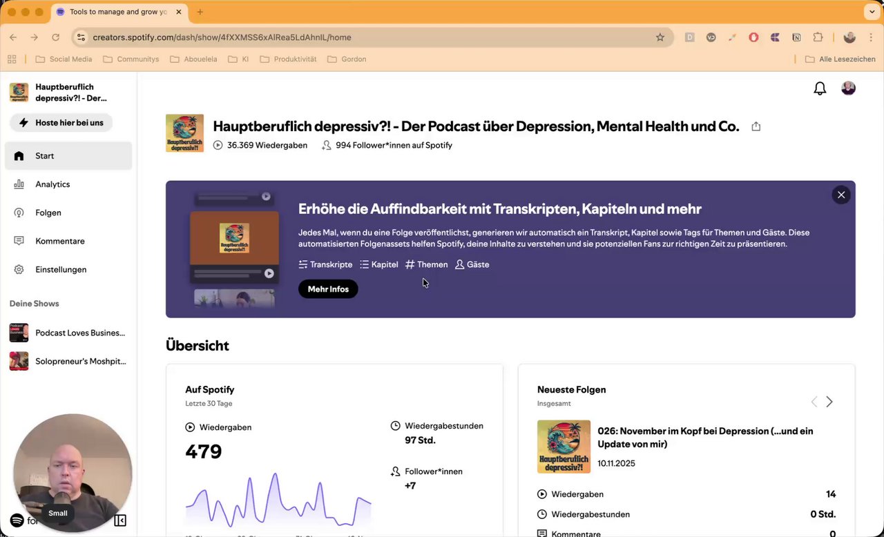Click browser back arrow
The width and height of the screenshot is (884, 537).
pyautogui.click(x=13, y=37)
